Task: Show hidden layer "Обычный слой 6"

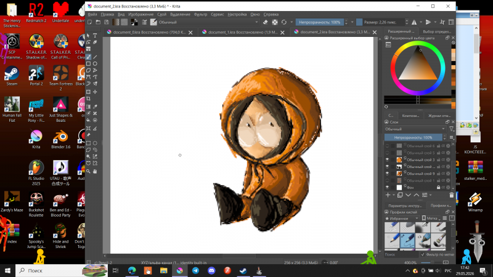Action: coord(388,146)
